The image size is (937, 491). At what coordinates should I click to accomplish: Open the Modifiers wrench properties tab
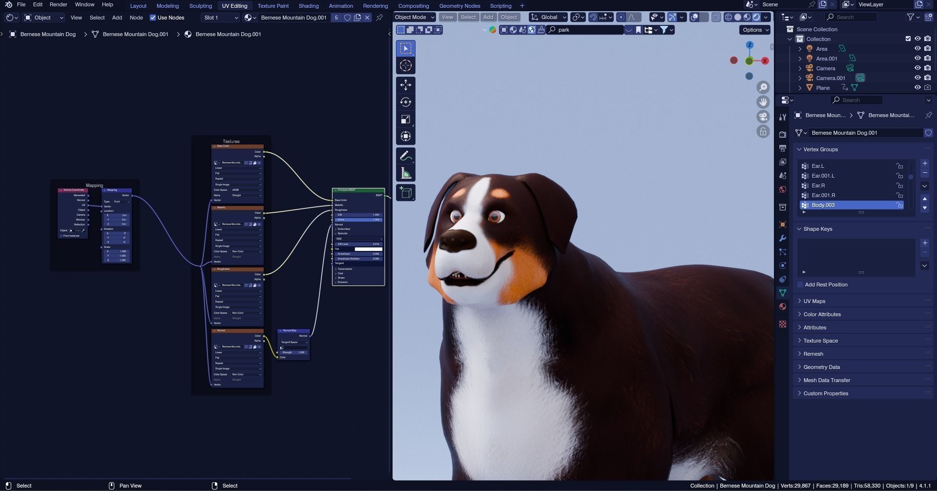[783, 238]
